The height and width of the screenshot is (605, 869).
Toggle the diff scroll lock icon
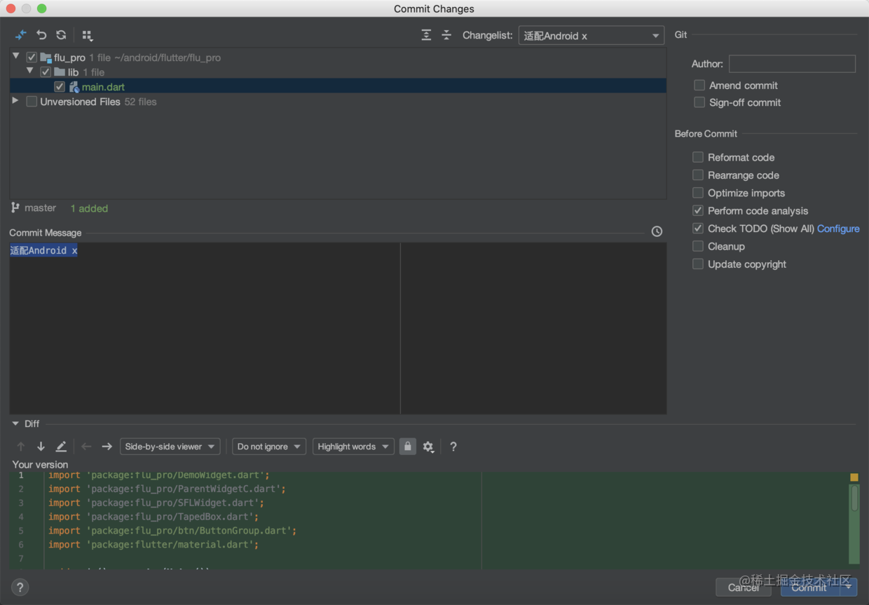click(x=407, y=447)
